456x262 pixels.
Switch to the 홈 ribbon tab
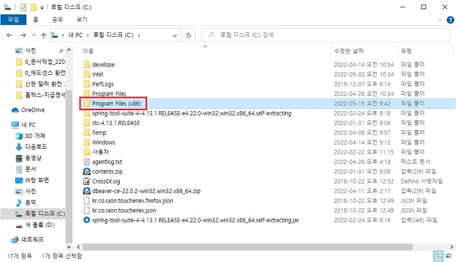point(35,19)
